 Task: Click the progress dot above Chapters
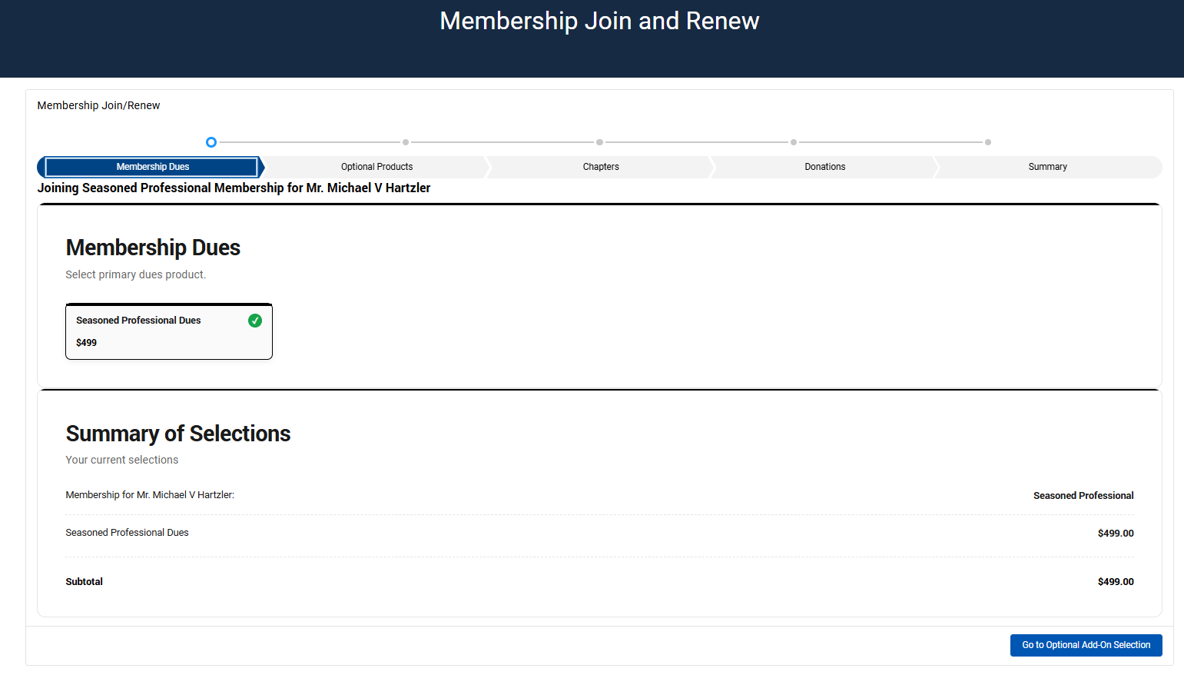click(599, 142)
